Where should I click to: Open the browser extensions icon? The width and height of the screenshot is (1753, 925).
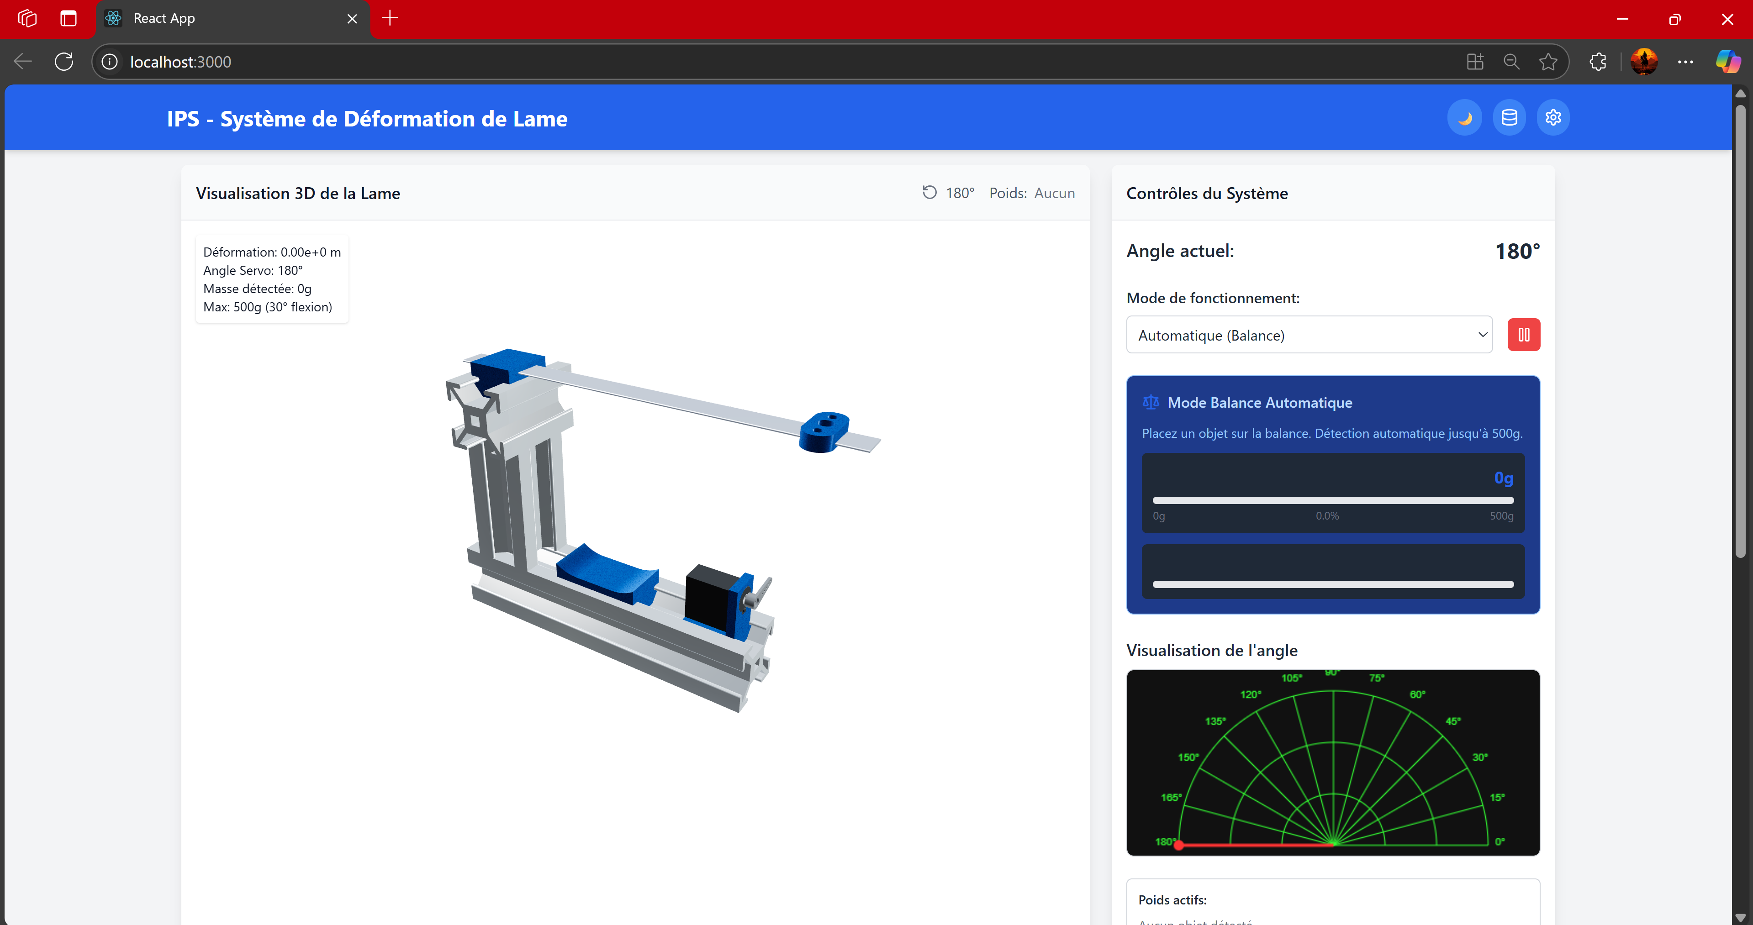[x=1598, y=62]
